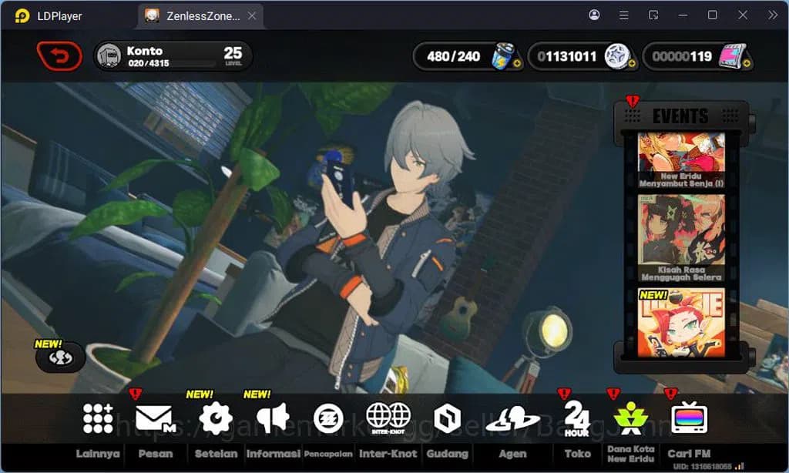Click the 020/4315 experience progress bar
The image size is (789, 473).
[x=171, y=63]
